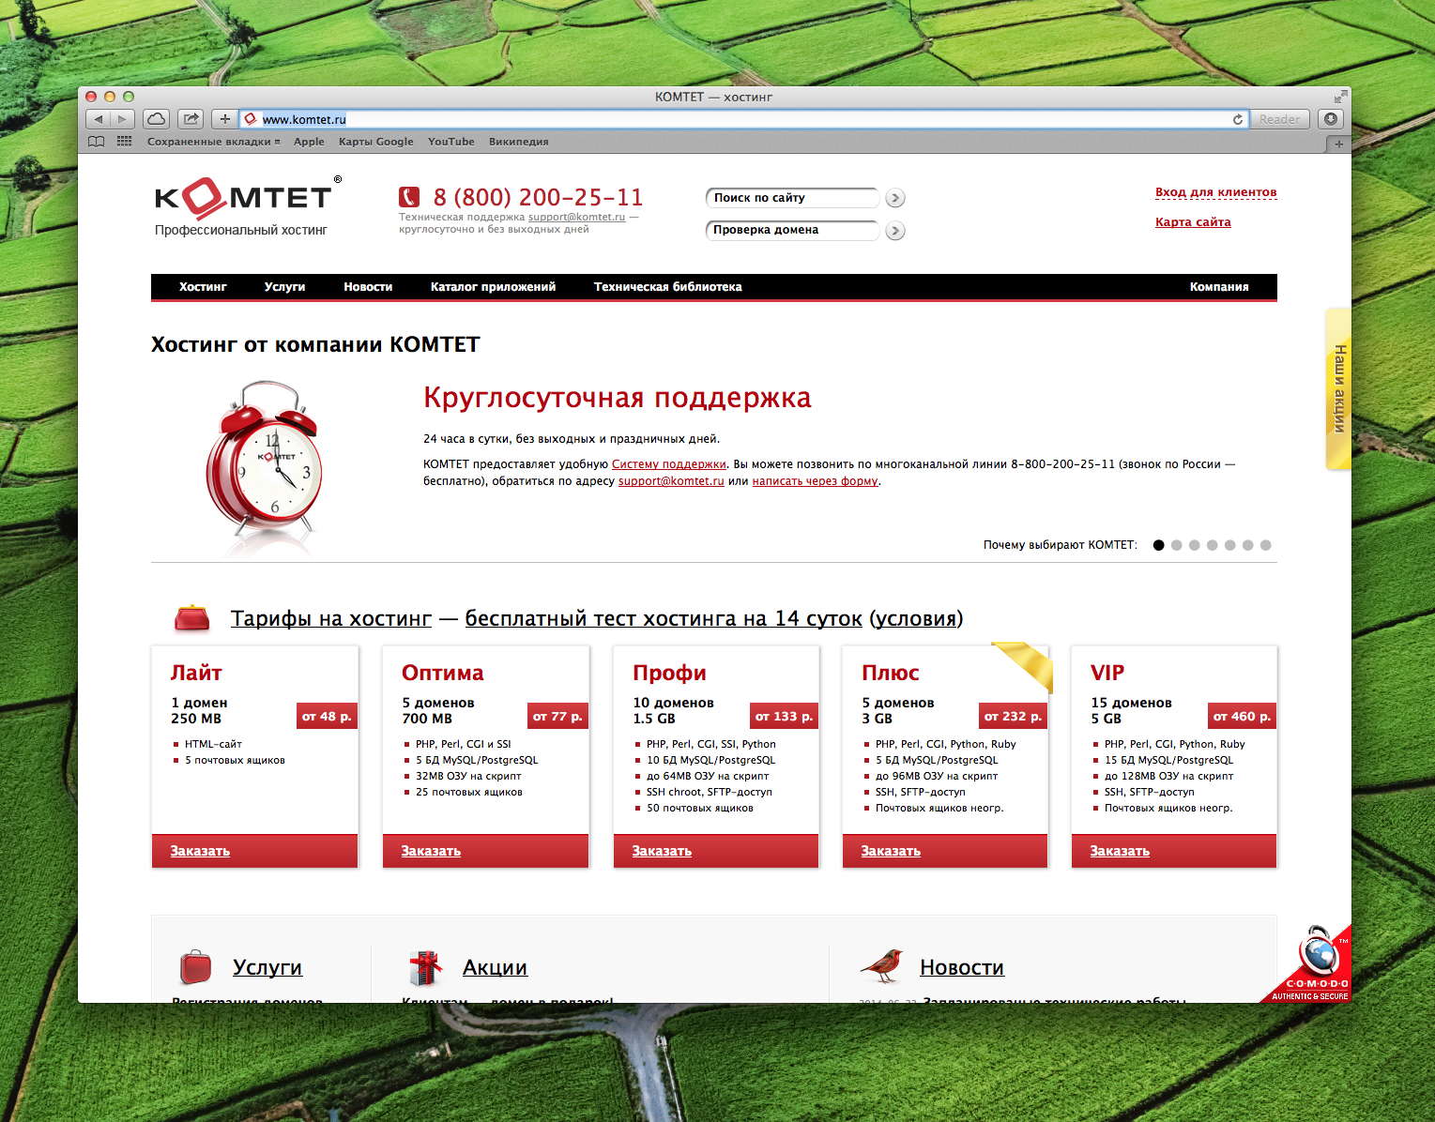The height and width of the screenshot is (1122, 1435).
Task: Enter full screen via the window corner arrows
Action: 1340,97
